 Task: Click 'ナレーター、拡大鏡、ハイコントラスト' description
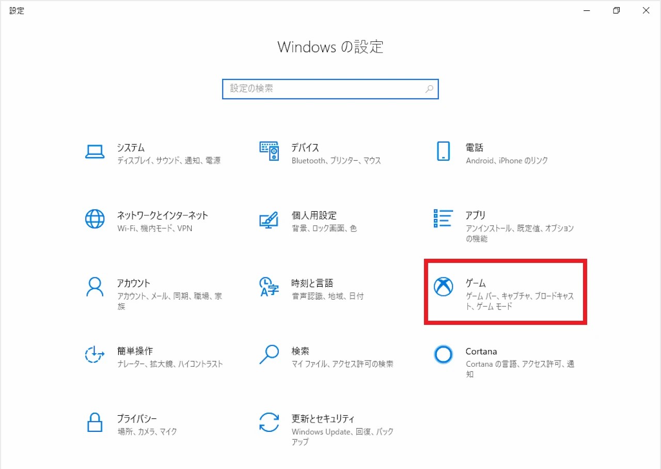pos(170,364)
